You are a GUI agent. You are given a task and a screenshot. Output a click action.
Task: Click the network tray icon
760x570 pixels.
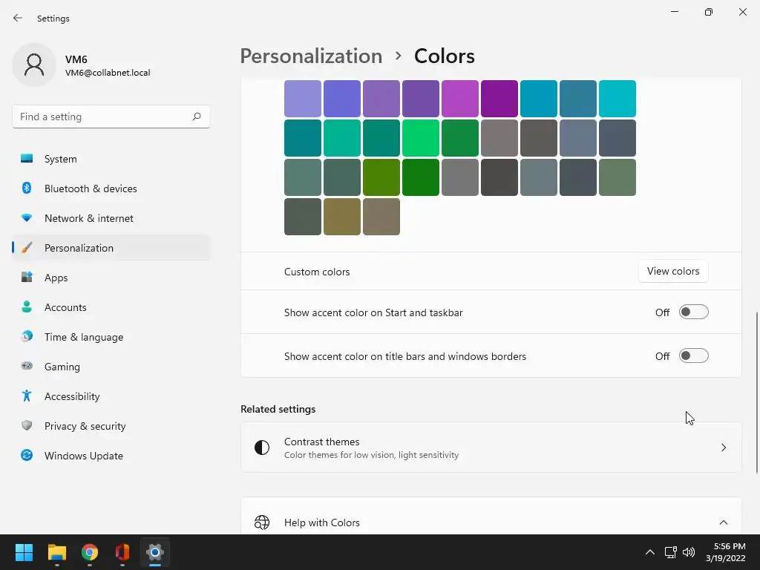click(x=670, y=552)
